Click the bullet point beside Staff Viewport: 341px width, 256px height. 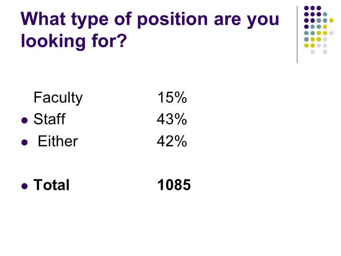25,121
